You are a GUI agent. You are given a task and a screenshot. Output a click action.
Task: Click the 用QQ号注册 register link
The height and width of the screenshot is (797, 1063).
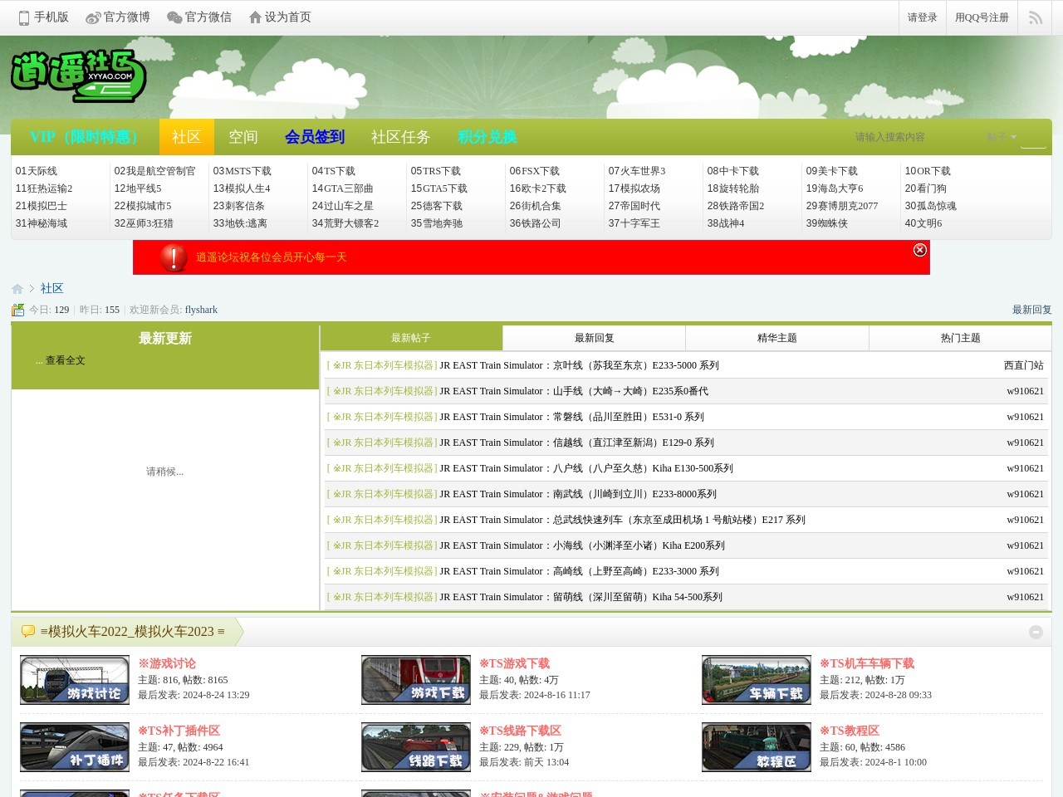[x=981, y=17]
